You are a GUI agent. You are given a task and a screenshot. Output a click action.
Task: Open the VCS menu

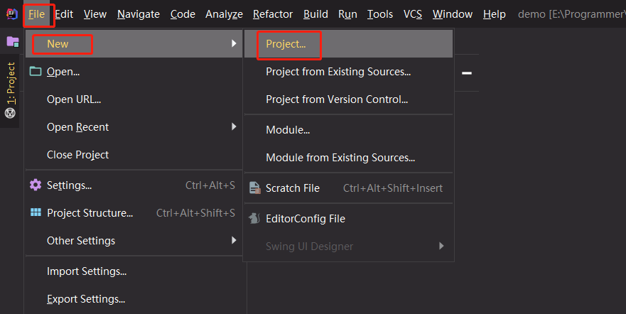click(413, 14)
